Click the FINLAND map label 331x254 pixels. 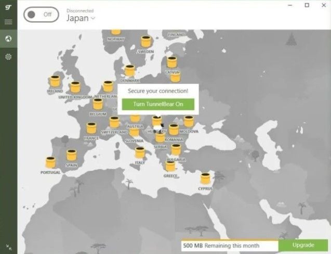[176, 35]
